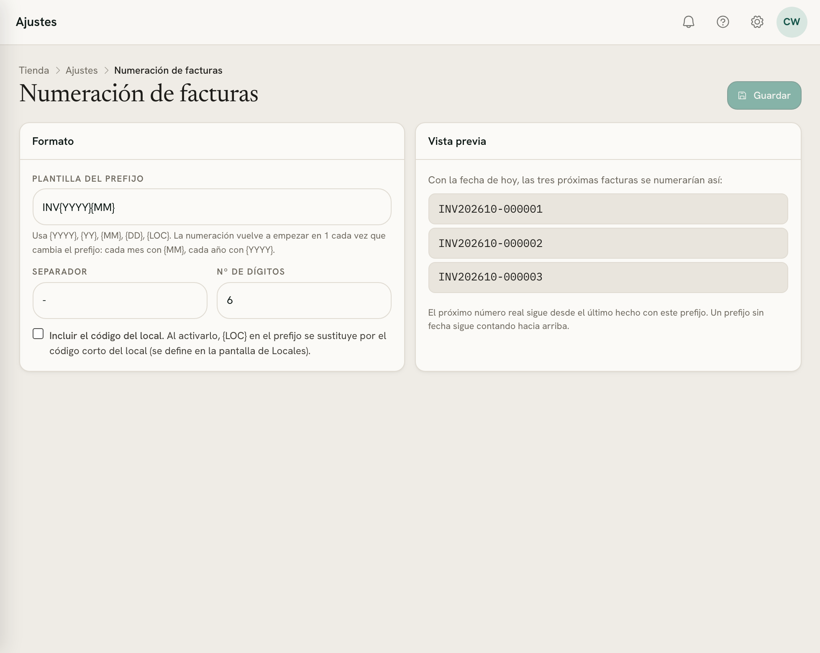This screenshot has width=820, height=653.
Task: Click the Numeración de facturas breadcrumb item
Action: coord(168,70)
